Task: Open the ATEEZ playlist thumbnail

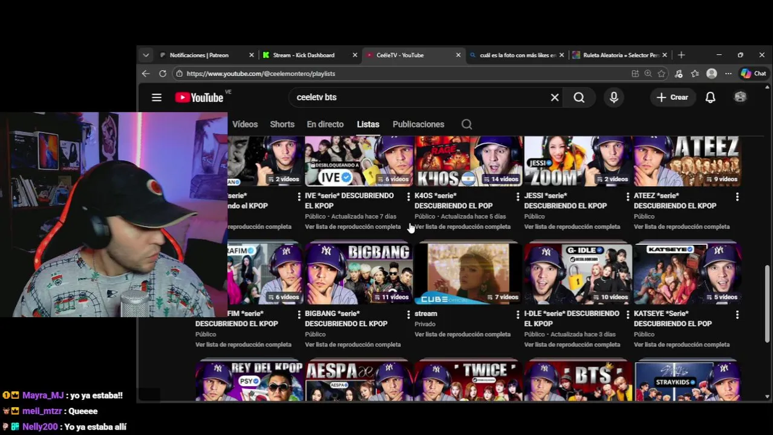Action: pyautogui.click(x=688, y=161)
